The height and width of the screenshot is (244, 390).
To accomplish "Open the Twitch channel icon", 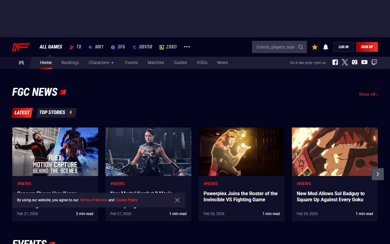I will pyautogui.click(x=374, y=62).
